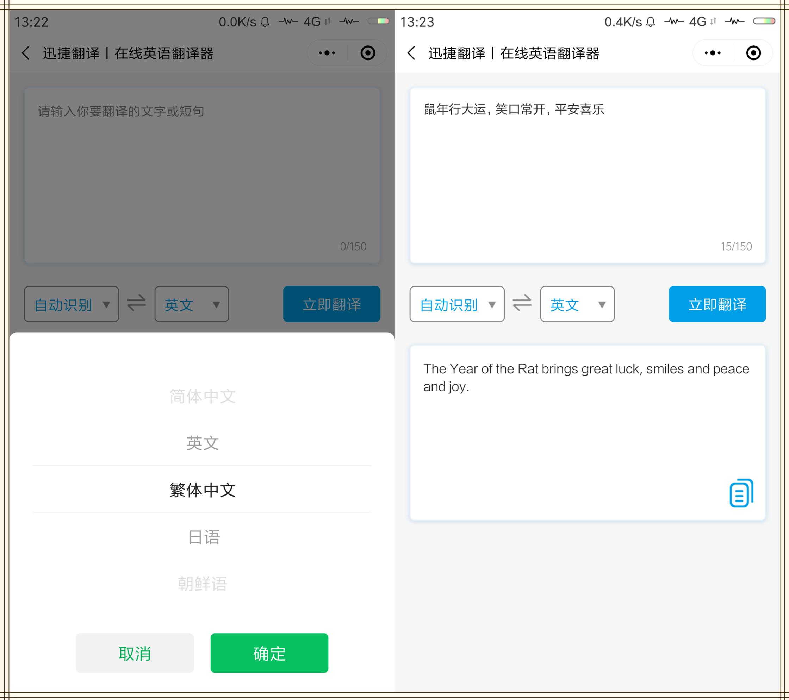Expand the target language selector on result screen
The image size is (789, 700).
[x=577, y=304]
